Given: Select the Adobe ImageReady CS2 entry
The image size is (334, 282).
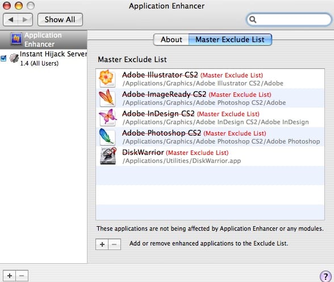Looking at the screenshot, I should pos(210,98).
